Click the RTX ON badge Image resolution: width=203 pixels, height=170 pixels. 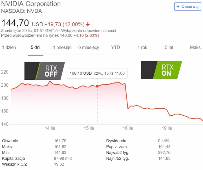click(162, 70)
